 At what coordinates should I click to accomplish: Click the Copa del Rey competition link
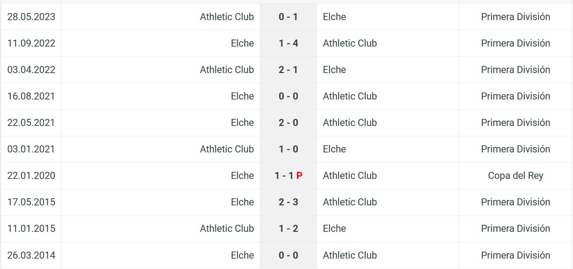tap(515, 176)
